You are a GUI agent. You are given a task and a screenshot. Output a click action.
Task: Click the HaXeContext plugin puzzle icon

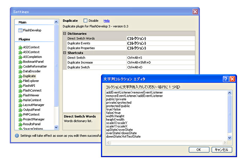point(20,100)
